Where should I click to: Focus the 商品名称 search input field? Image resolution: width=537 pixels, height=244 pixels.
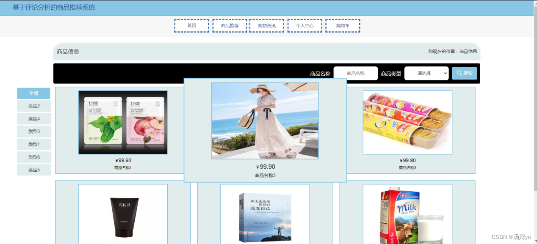click(x=356, y=73)
